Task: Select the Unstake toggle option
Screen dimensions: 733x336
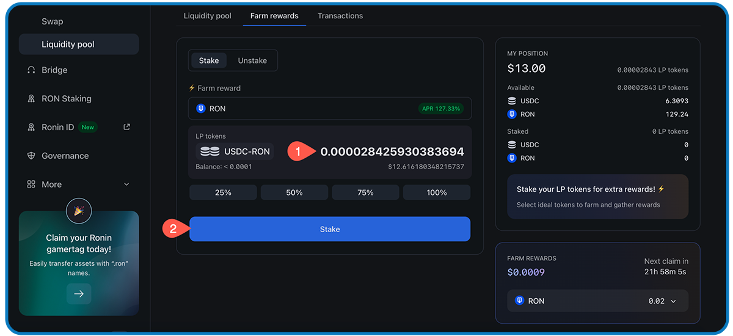Action: click(x=252, y=60)
